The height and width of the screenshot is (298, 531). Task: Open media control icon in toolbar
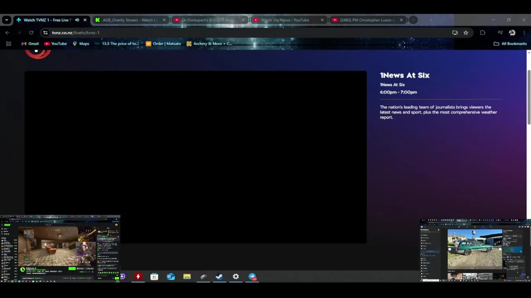point(500,33)
